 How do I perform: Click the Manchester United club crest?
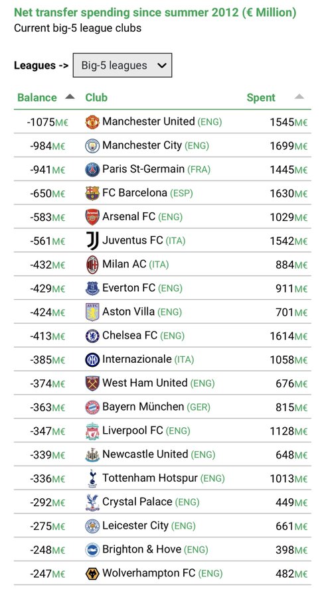[x=92, y=122]
